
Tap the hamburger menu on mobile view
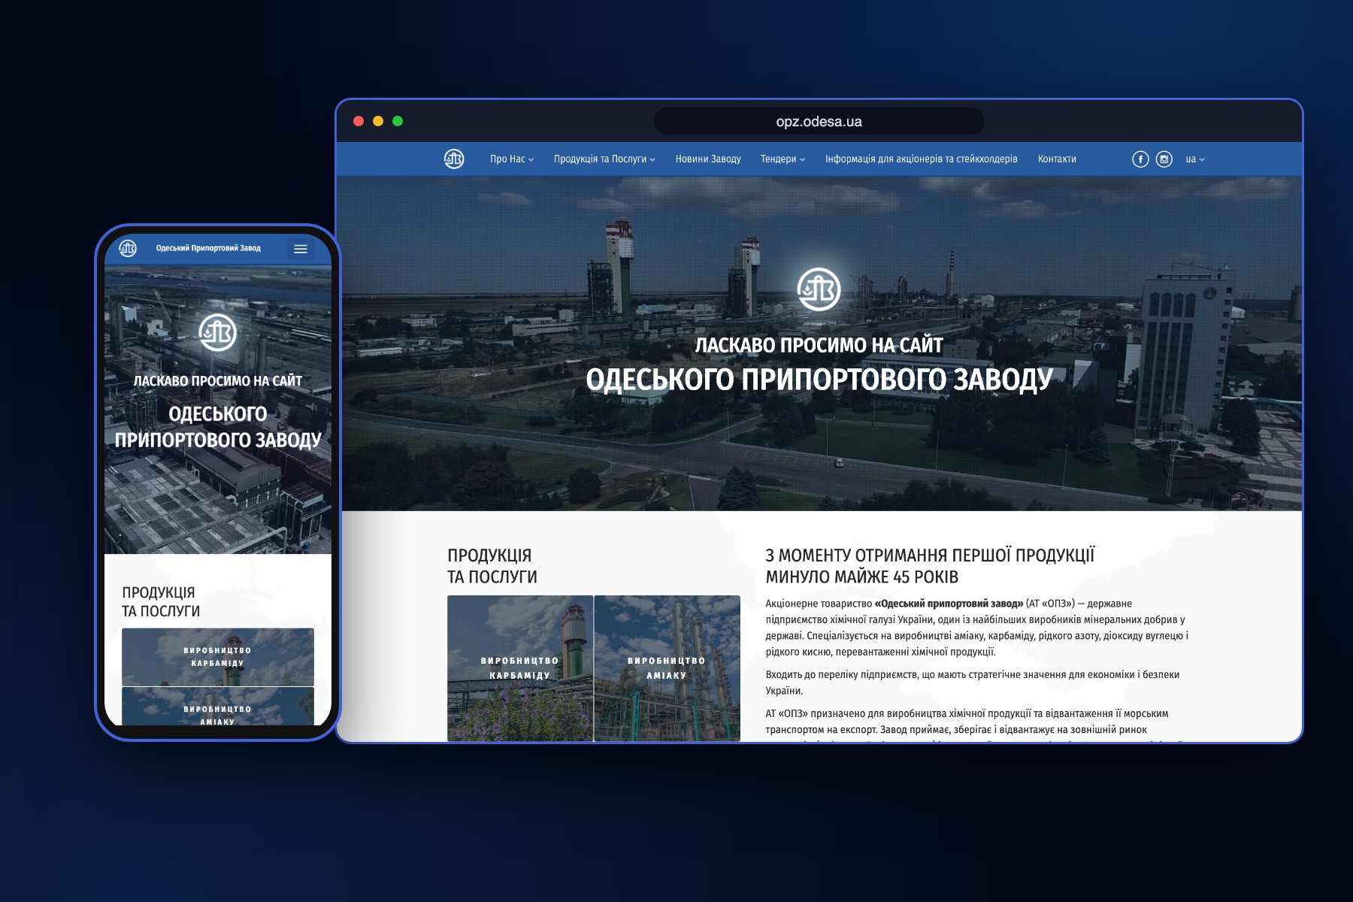(x=301, y=249)
